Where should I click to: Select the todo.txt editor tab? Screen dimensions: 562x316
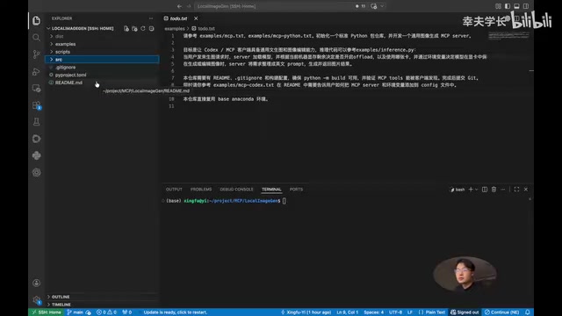(x=178, y=18)
